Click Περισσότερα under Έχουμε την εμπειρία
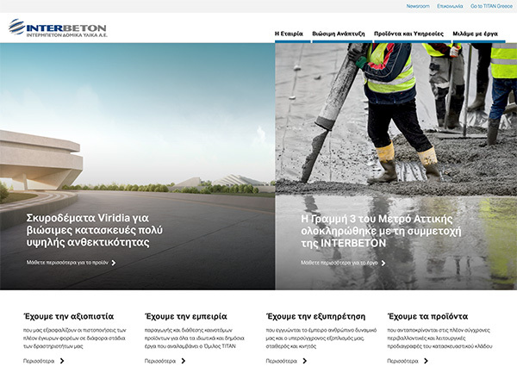517x385 pixels. (160, 361)
